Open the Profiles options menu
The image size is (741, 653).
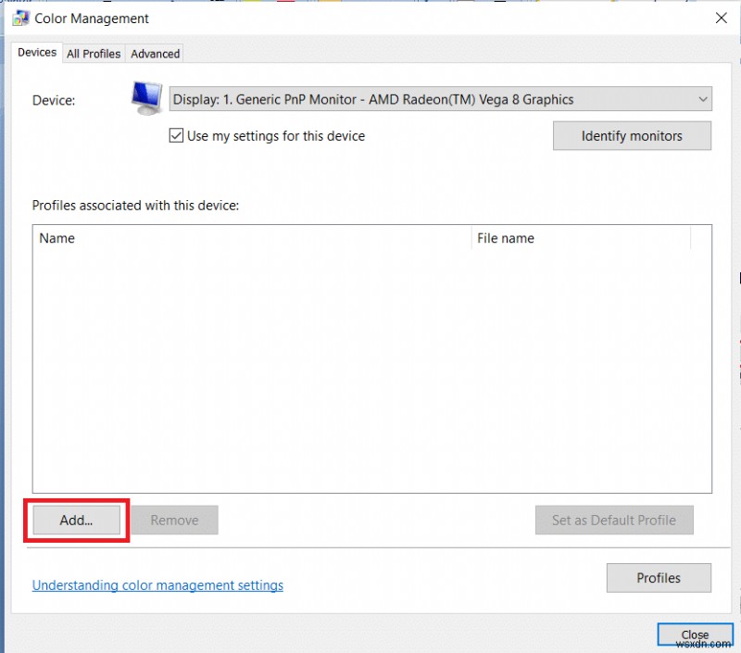(659, 577)
